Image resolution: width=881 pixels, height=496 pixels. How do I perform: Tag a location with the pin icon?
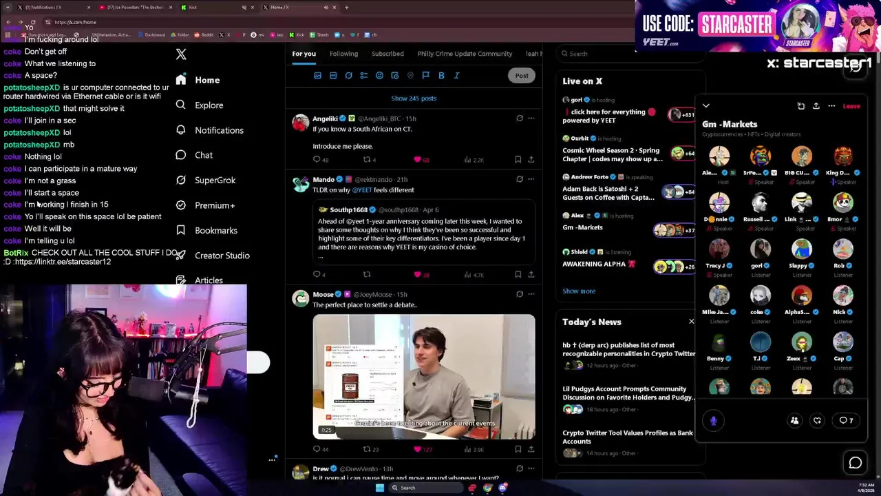tap(410, 76)
